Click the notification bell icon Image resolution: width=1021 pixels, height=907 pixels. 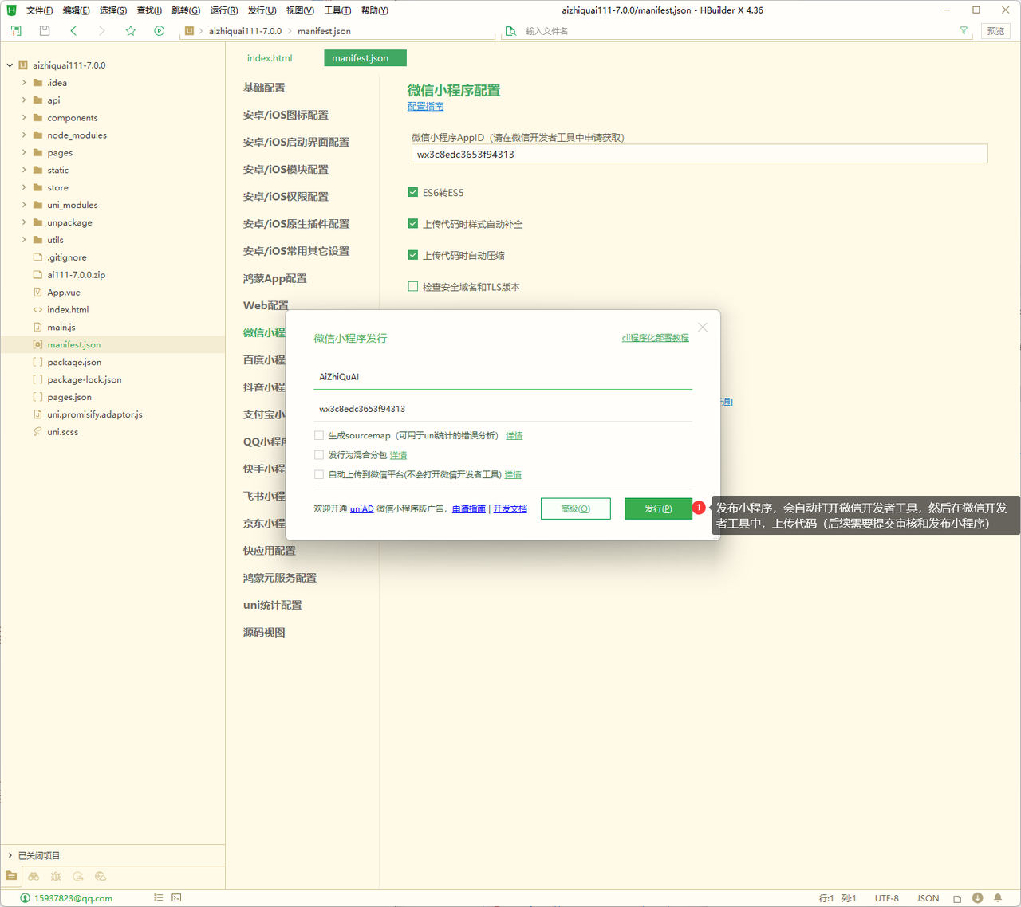(x=998, y=898)
